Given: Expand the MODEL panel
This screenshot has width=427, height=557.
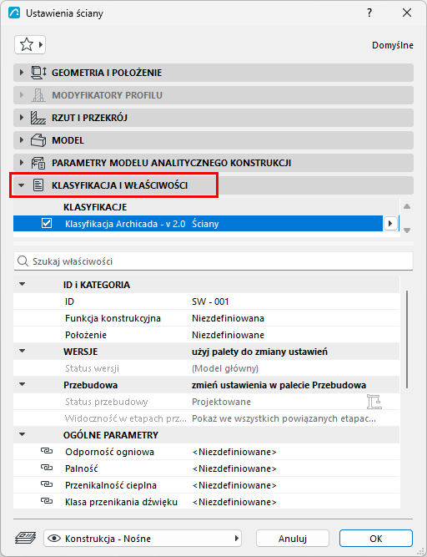Looking at the screenshot, I should pos(22,140).
